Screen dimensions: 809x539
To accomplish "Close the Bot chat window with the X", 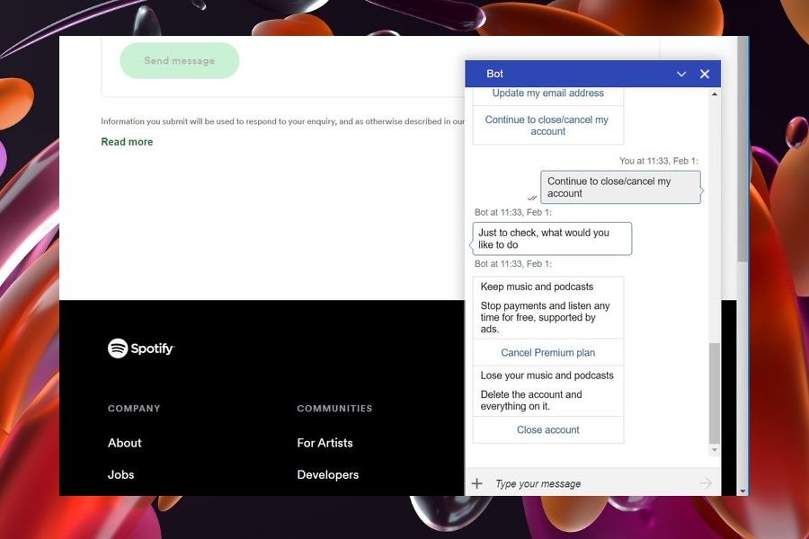I will tap(705, 74).
